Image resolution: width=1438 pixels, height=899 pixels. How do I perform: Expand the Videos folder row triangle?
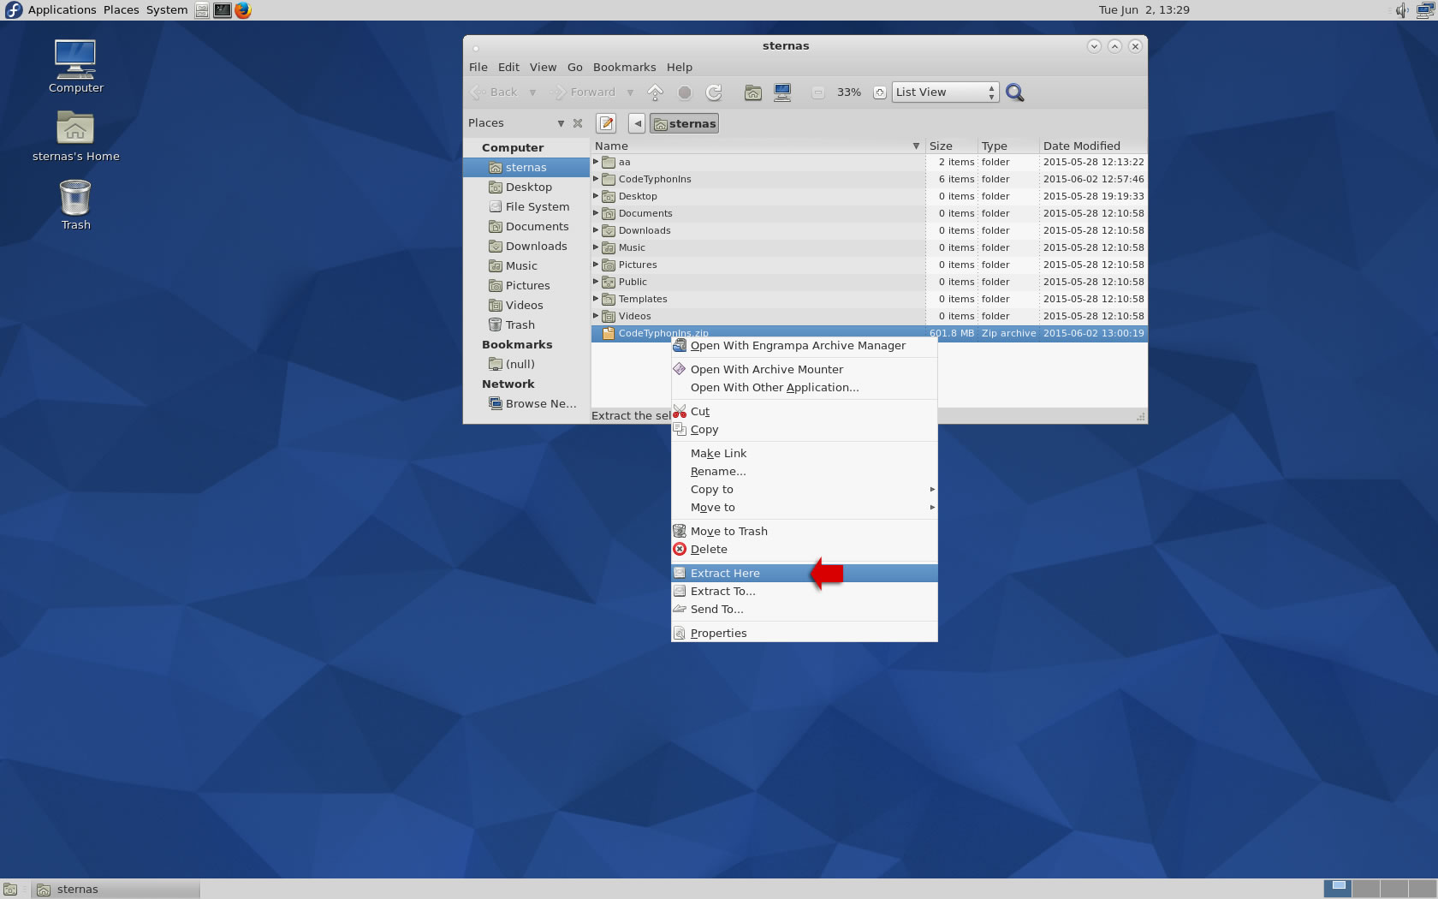597,316
